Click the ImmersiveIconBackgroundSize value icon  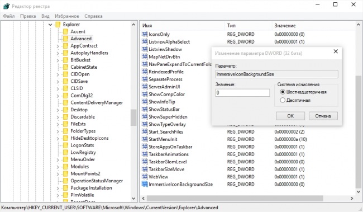coord(145,184)
